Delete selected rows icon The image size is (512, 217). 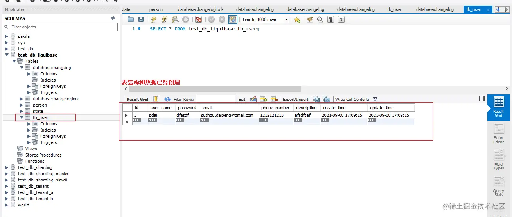coord(274,99)
